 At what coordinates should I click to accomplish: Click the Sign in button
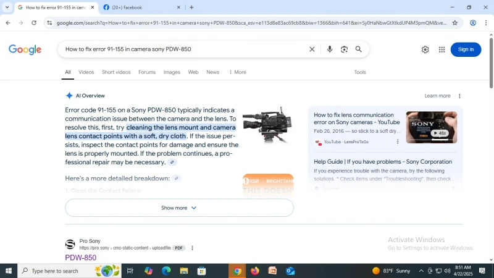(466, 49)
